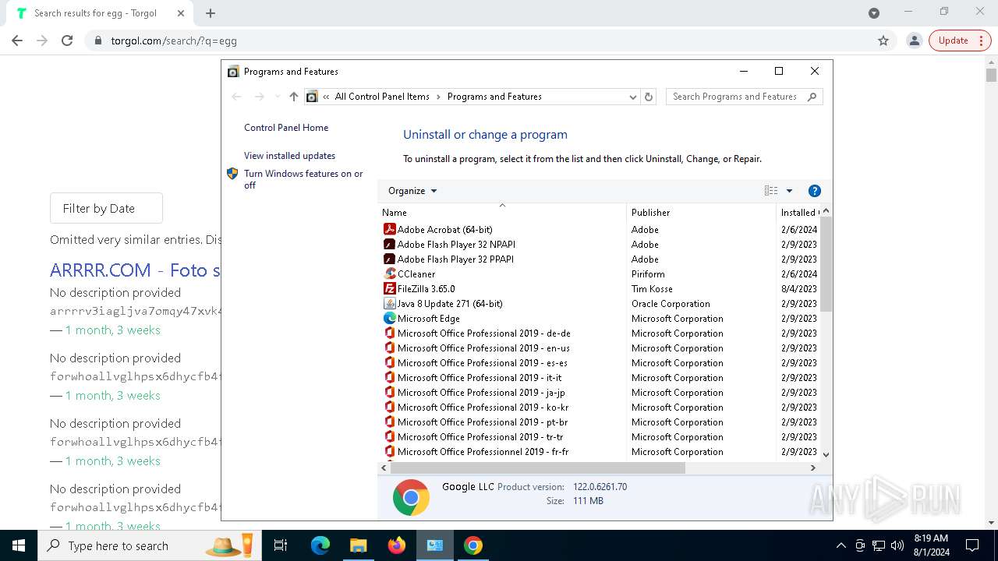Click the search magnifier in Programs and Features
Image resolution: width=998 pixels, height=561 pixels.
pos(812,97)
